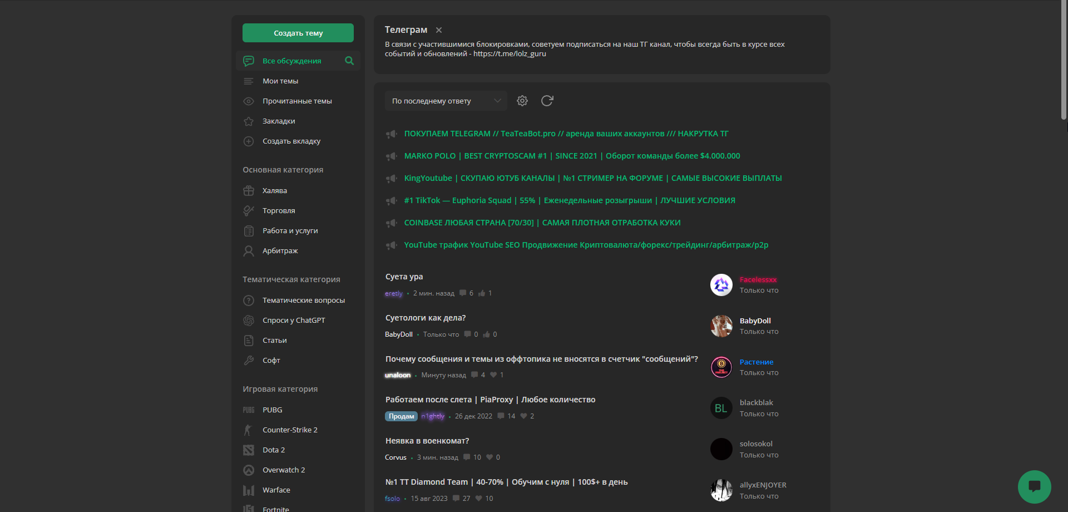
Task: Refresh the thread list with the reload icon
Action: 547,101
